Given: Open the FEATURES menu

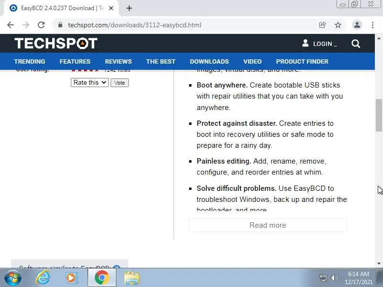Looking at the screenshot, I should click(75, 62).
